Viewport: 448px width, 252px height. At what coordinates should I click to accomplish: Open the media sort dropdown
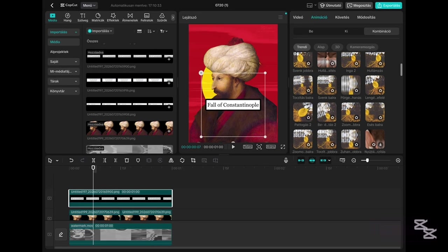tap(151, 31)
